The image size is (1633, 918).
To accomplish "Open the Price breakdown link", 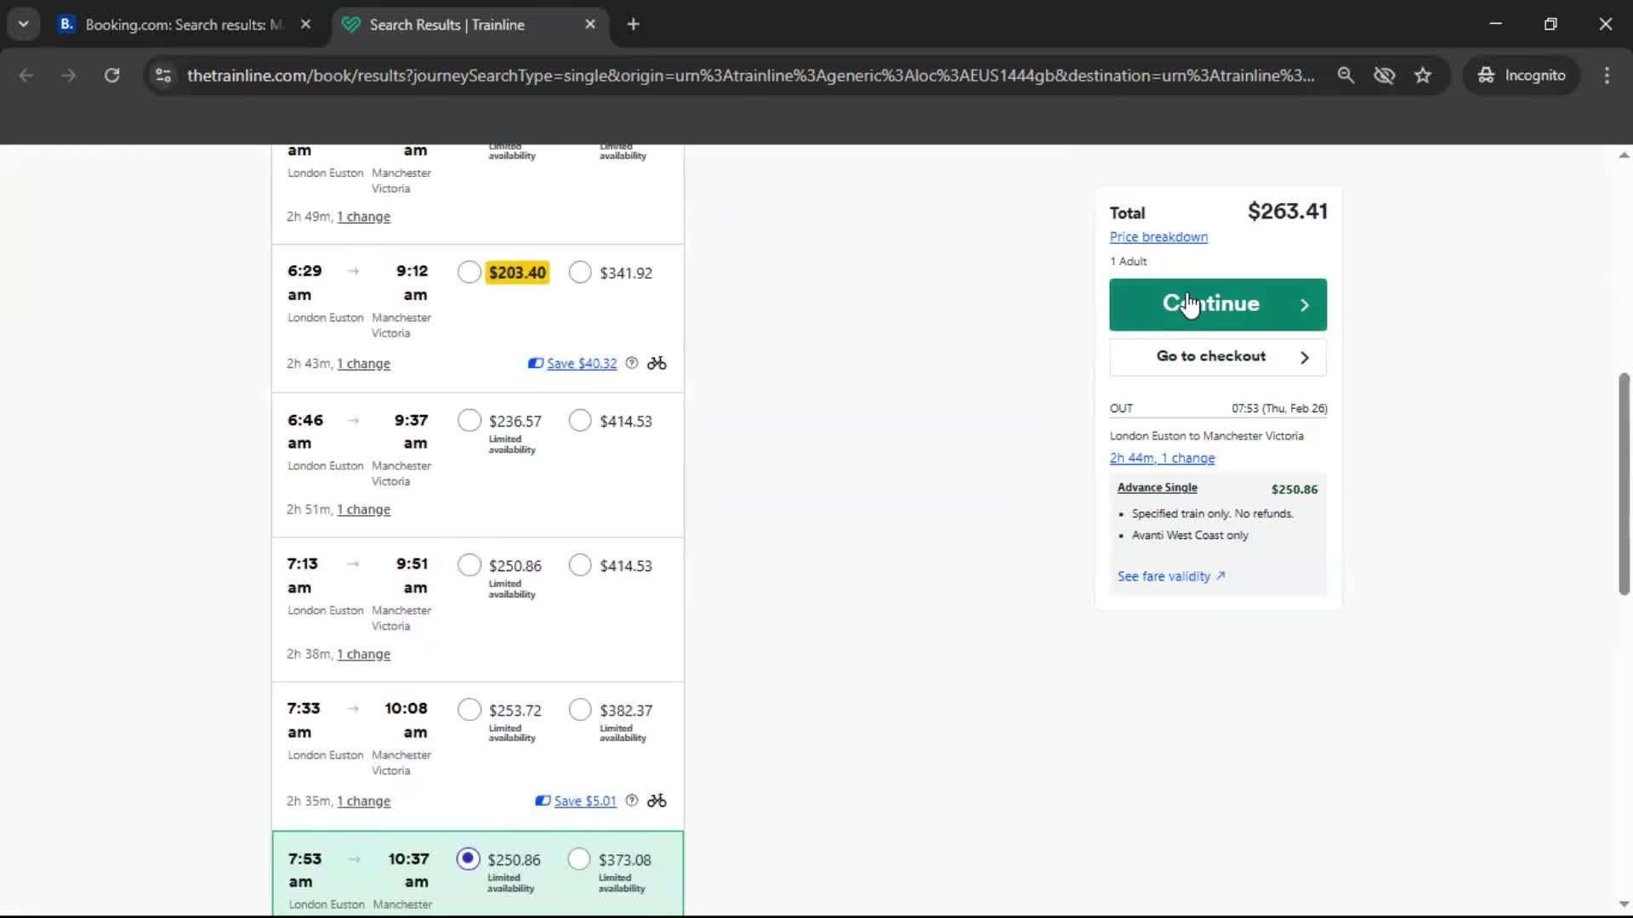I will [1158, 236].
